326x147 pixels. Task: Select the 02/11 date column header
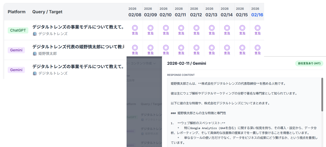pos(181,12)
